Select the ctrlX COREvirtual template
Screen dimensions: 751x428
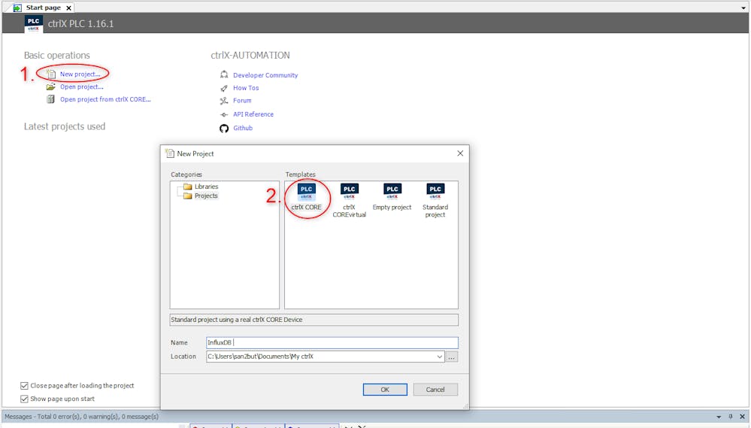tap(349, 200)
